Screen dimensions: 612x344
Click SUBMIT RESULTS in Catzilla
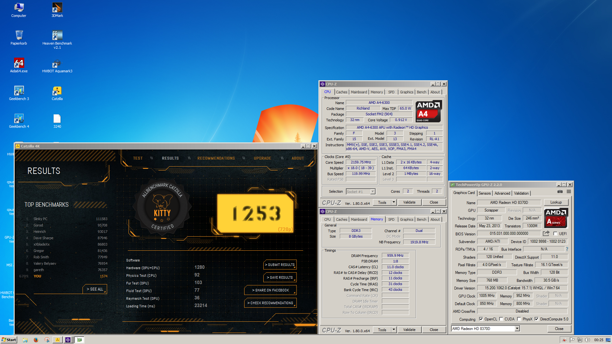click(x=280, y=265)
